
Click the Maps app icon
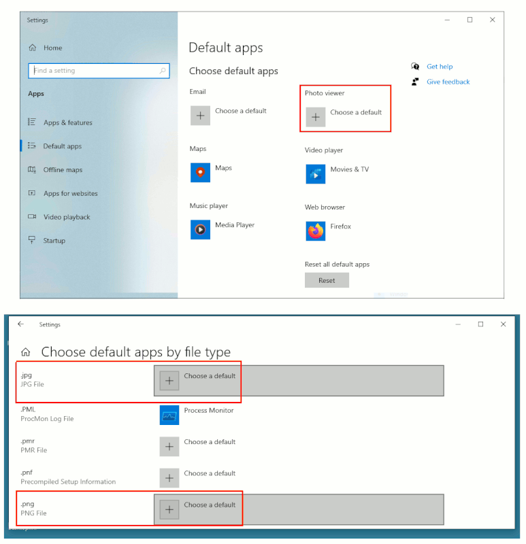[200, 173]
